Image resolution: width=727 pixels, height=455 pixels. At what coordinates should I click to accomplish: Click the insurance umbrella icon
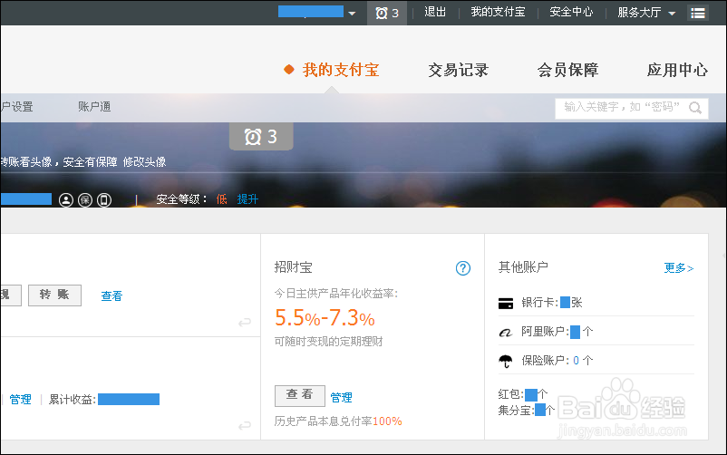506,361
